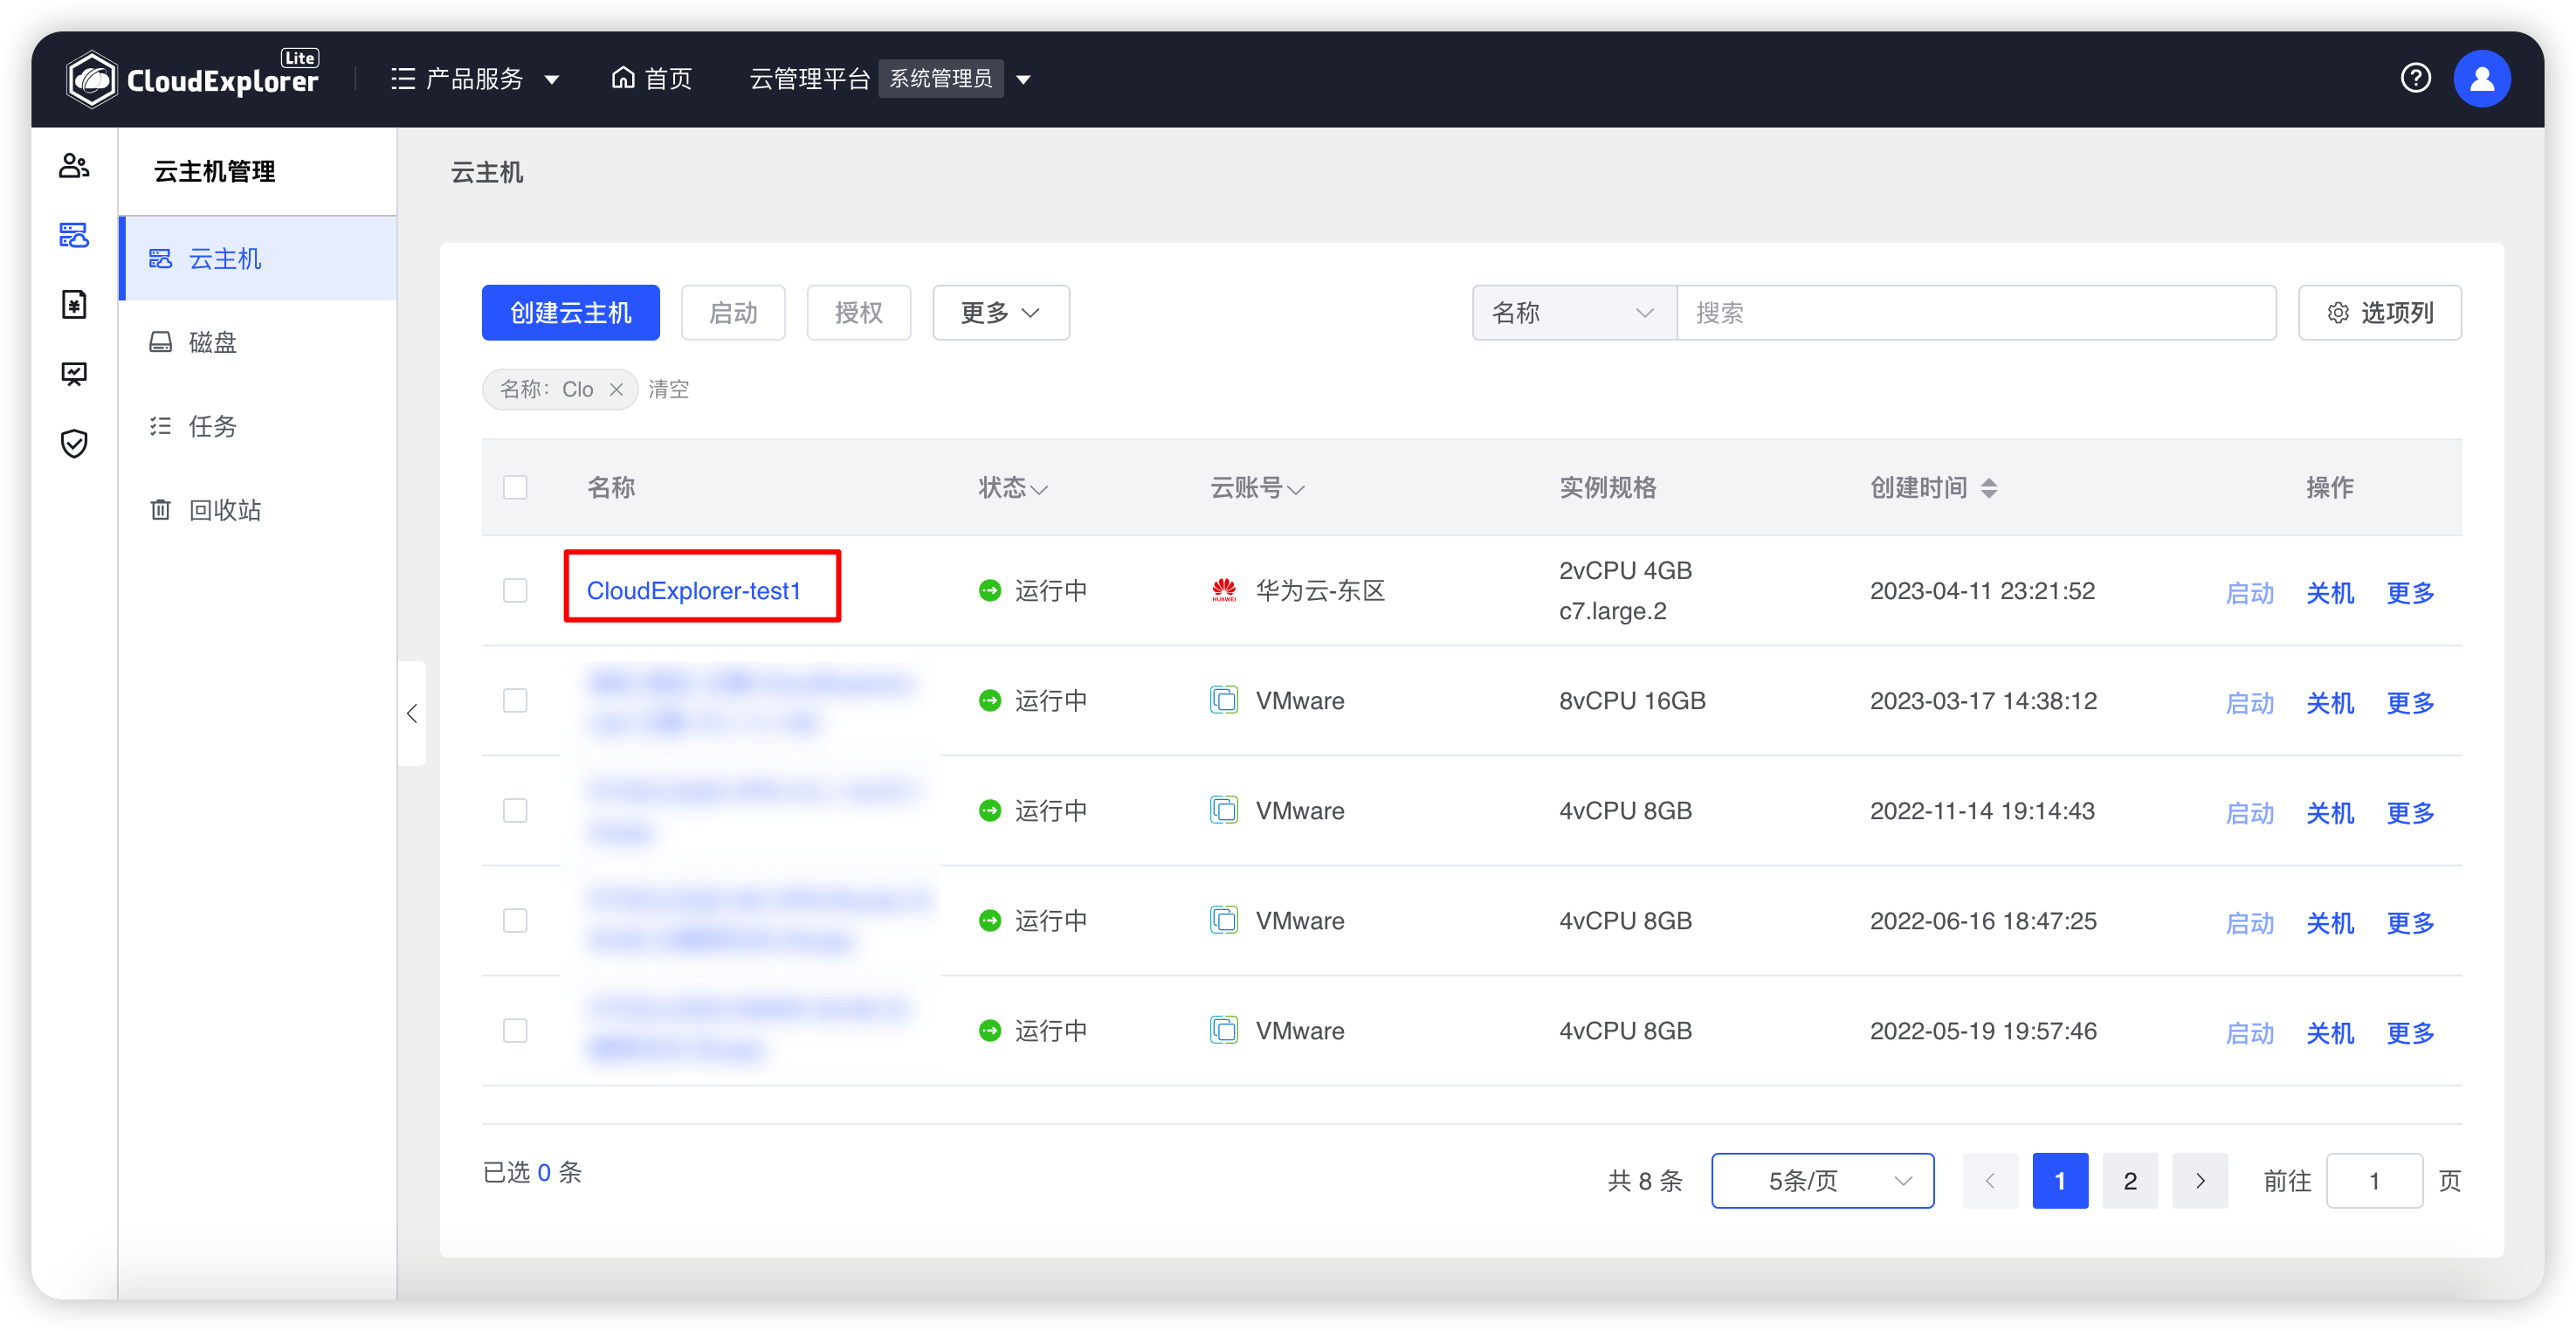Remove the 名称: Clo filter tag
This screenshot has width=2576, height=1331.
click(617, 390)
